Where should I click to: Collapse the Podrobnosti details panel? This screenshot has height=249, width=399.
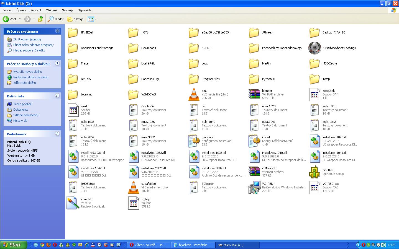[x=57, y=134]
